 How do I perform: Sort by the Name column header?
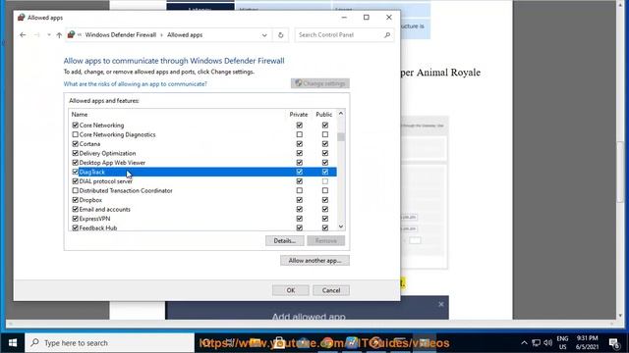pyautogui.click(x=80, y=115)
